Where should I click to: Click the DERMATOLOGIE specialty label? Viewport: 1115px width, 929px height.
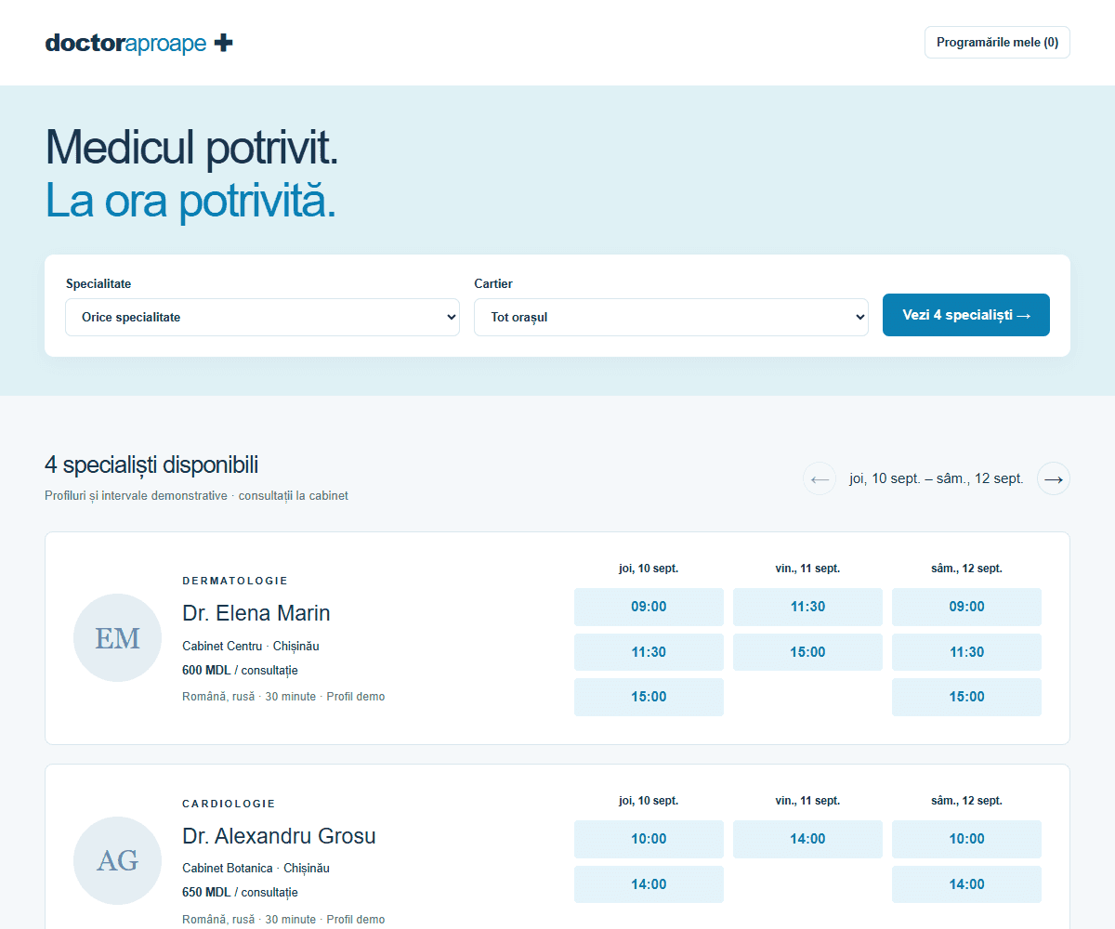pyautogui.click(x=235, y=581)
